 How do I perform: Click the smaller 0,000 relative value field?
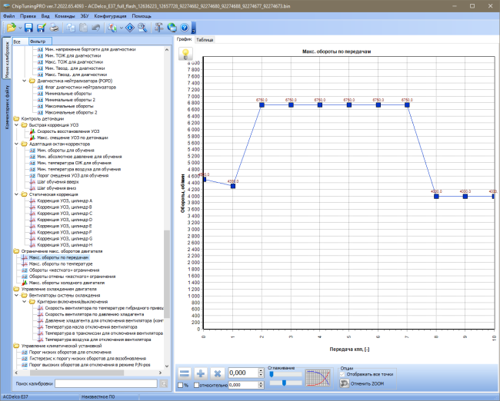tap(243, 385)
